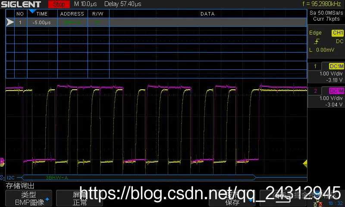The height and width of the screenshot is (207, 345).
Task: Click the L 0.00mV trigger level readout
Action: [x=322, y=50]
